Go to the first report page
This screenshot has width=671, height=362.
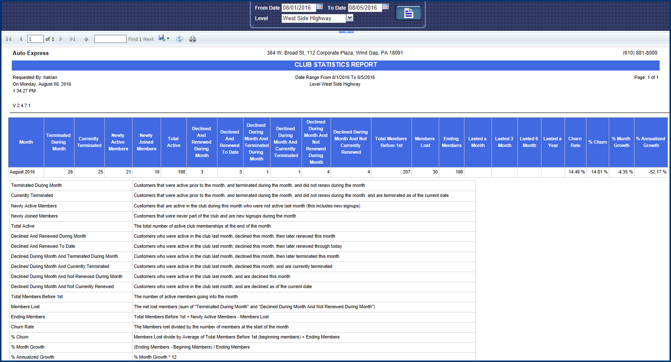click(9, 39)
